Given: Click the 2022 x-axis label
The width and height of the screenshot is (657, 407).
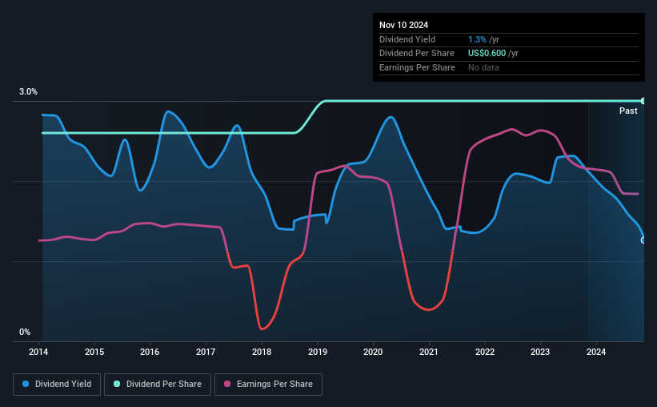Looking at the screenshot, I should click(x=485, y=352).
